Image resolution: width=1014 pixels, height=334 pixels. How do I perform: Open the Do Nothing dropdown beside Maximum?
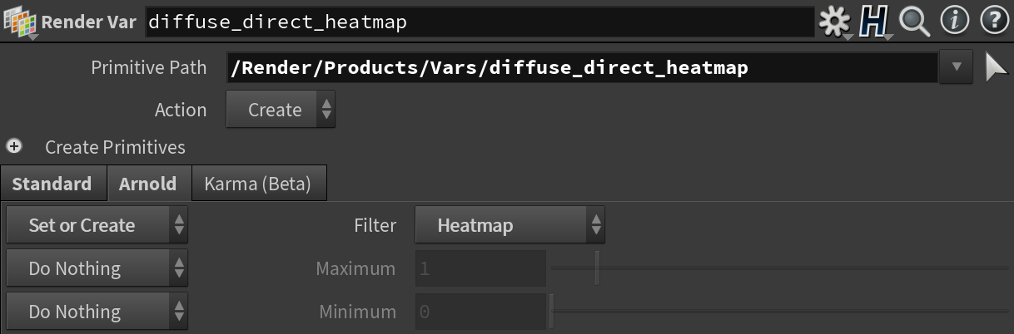(97, 268)
